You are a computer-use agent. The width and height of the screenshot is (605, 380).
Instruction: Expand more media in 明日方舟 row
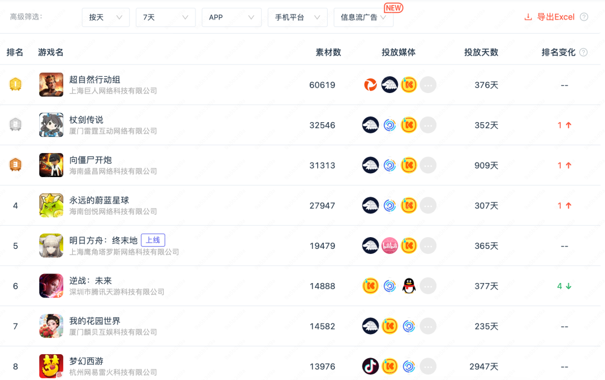428,245
